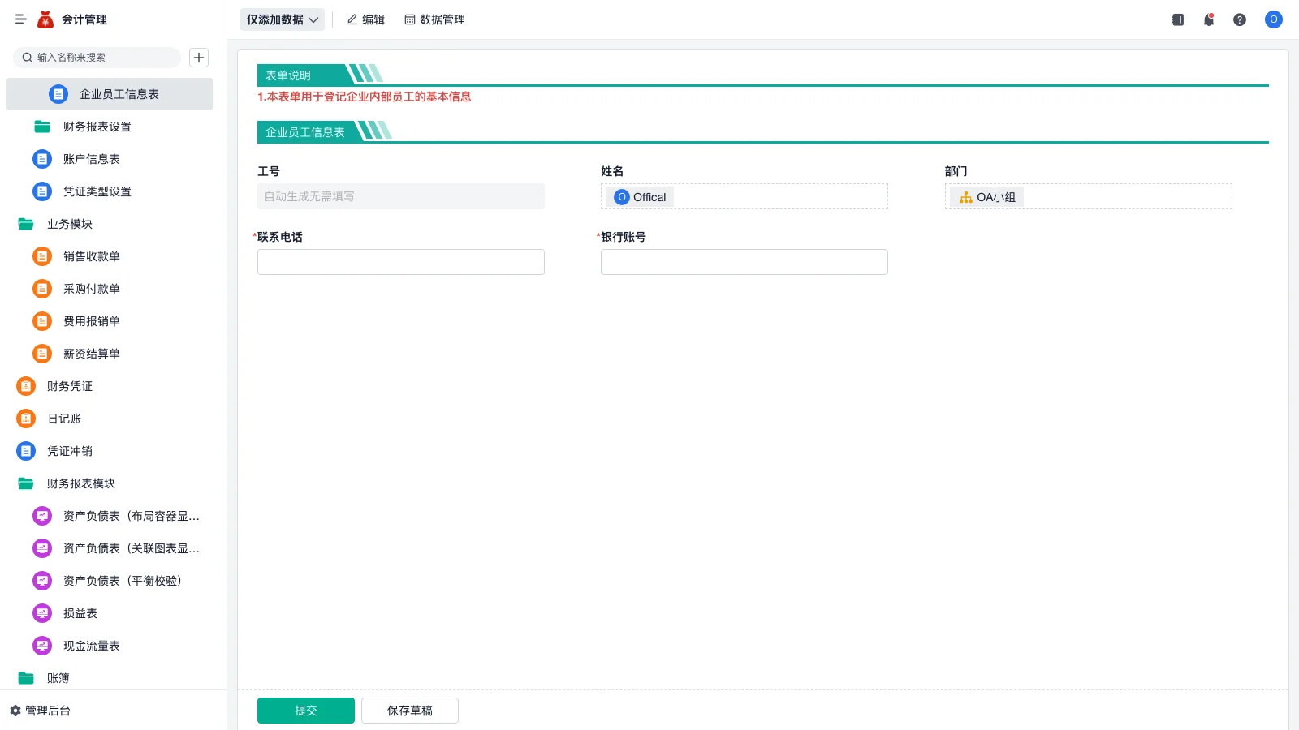1299x730 pixels.
Task: Click the Offical member tag in 姓名
Action: [x=641, y=197]
